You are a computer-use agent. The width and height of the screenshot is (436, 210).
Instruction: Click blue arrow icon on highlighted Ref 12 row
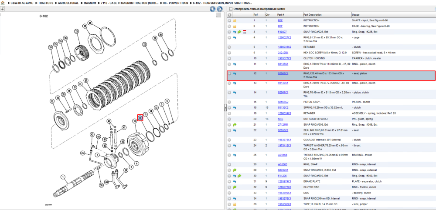click(235, 74)
